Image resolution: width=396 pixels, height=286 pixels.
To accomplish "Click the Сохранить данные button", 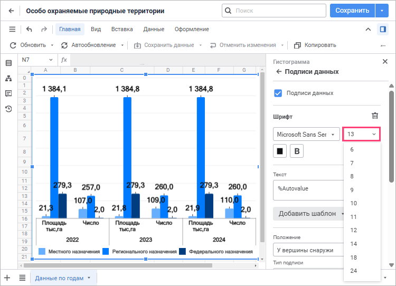I will [x=164, y=45].
